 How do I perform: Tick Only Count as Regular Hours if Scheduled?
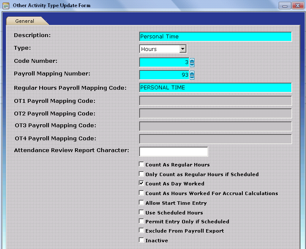pyautogui.click(x=142, y=174)
